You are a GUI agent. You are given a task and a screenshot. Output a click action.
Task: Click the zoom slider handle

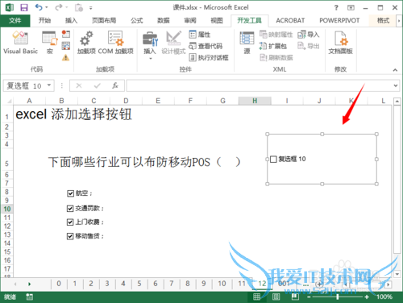[x=338, y=297]
